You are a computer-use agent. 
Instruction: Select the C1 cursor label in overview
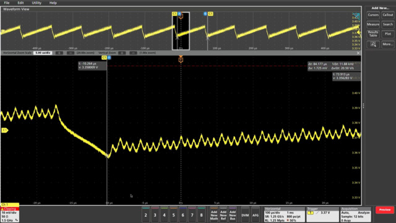174,14
